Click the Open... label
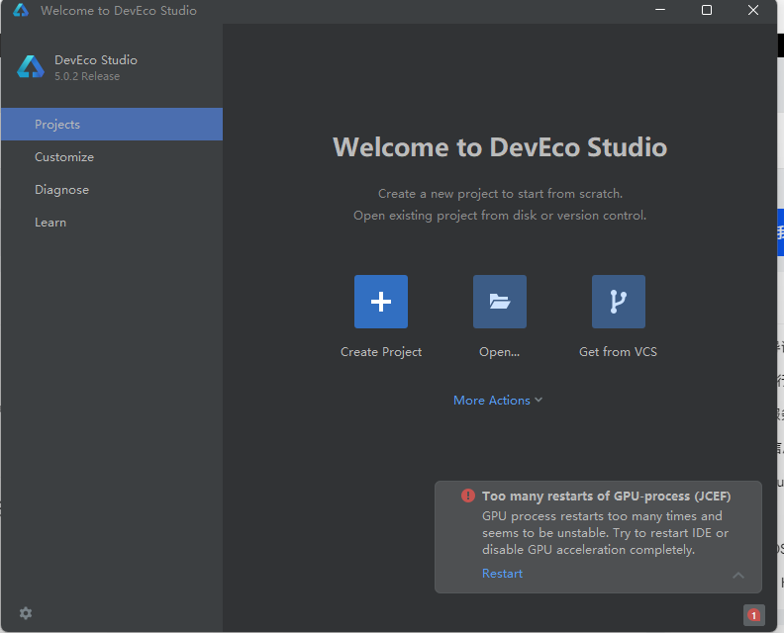 coord(500,352)
